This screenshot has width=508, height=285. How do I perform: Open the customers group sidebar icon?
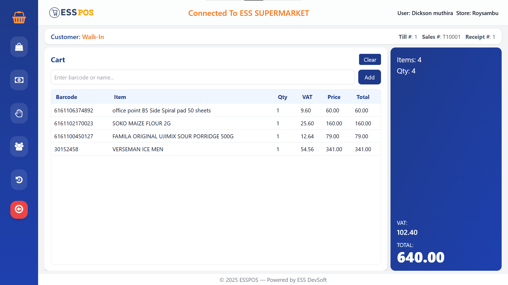[x=19, y=146]
